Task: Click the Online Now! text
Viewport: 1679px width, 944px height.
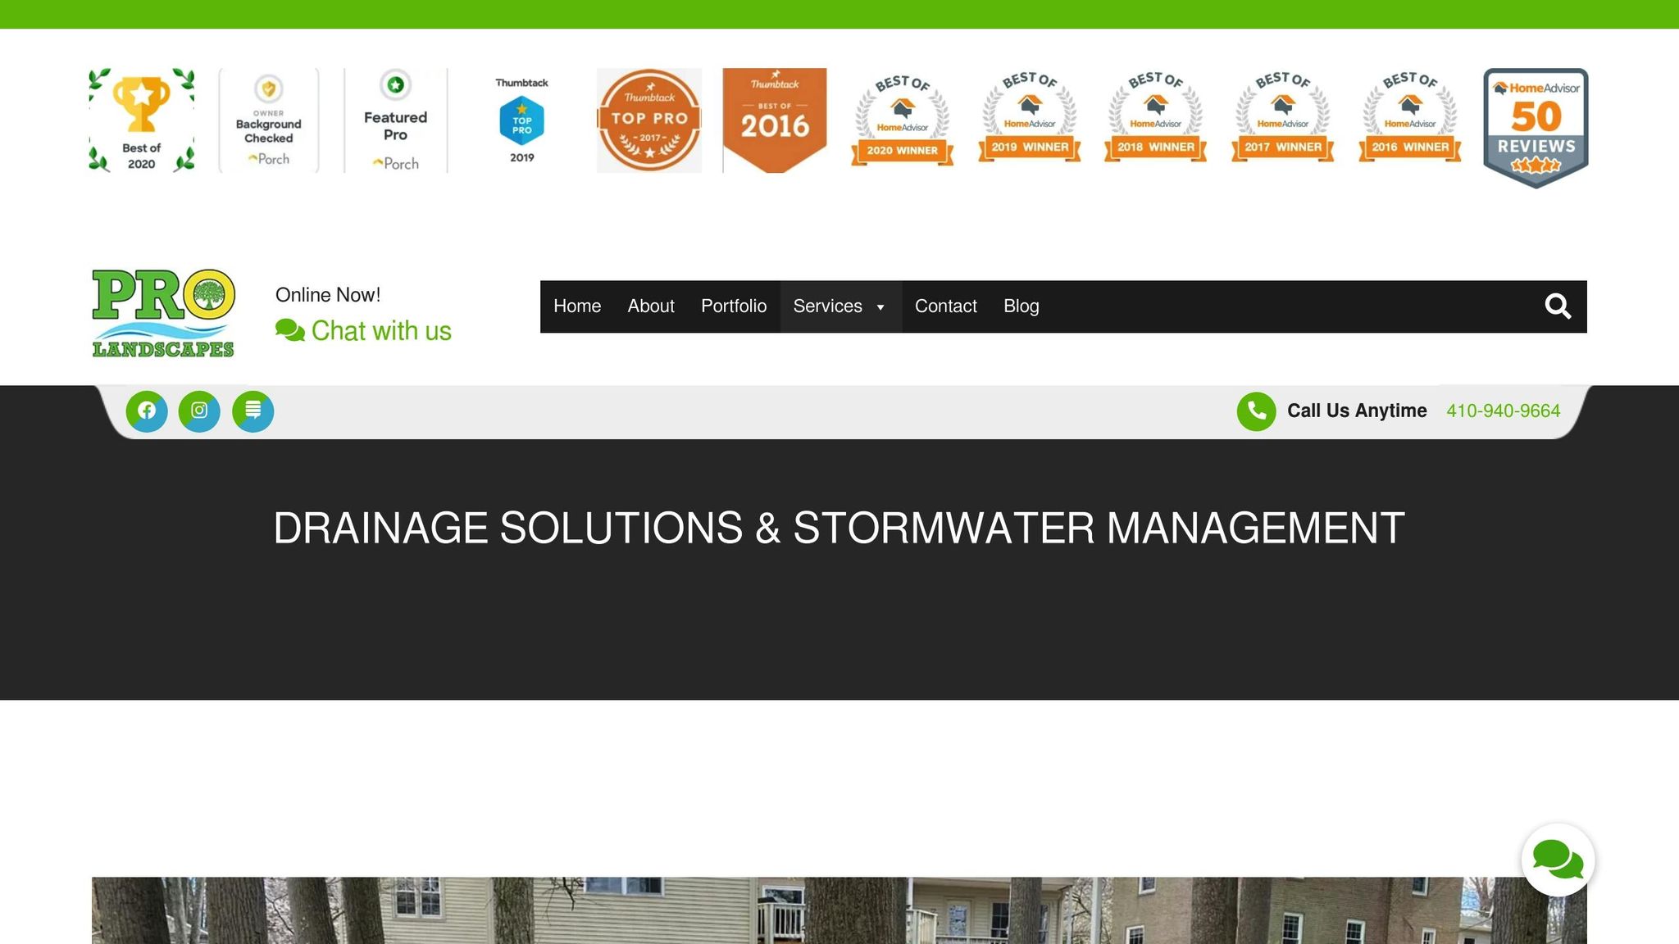Action: (328, 295)
